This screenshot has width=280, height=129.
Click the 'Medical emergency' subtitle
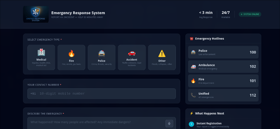tap(208, 69)
